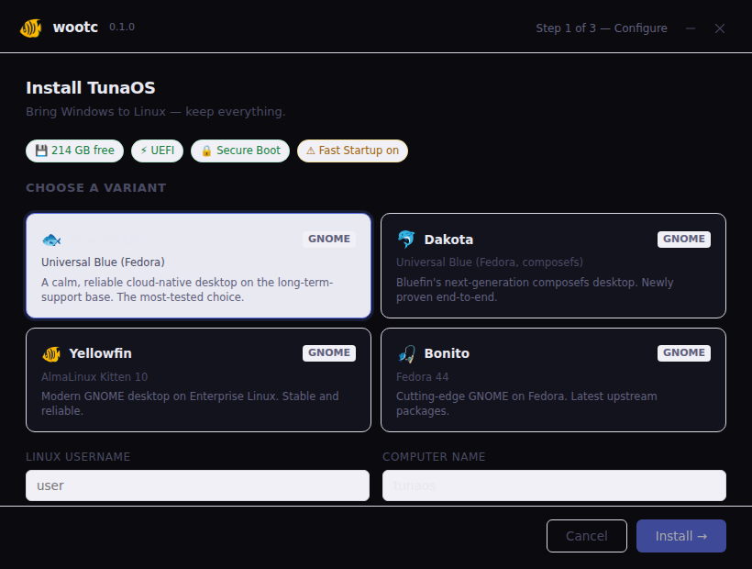
Task: Click the floppy disk icon in the 214 GB free chip
Action: point(41,151)
